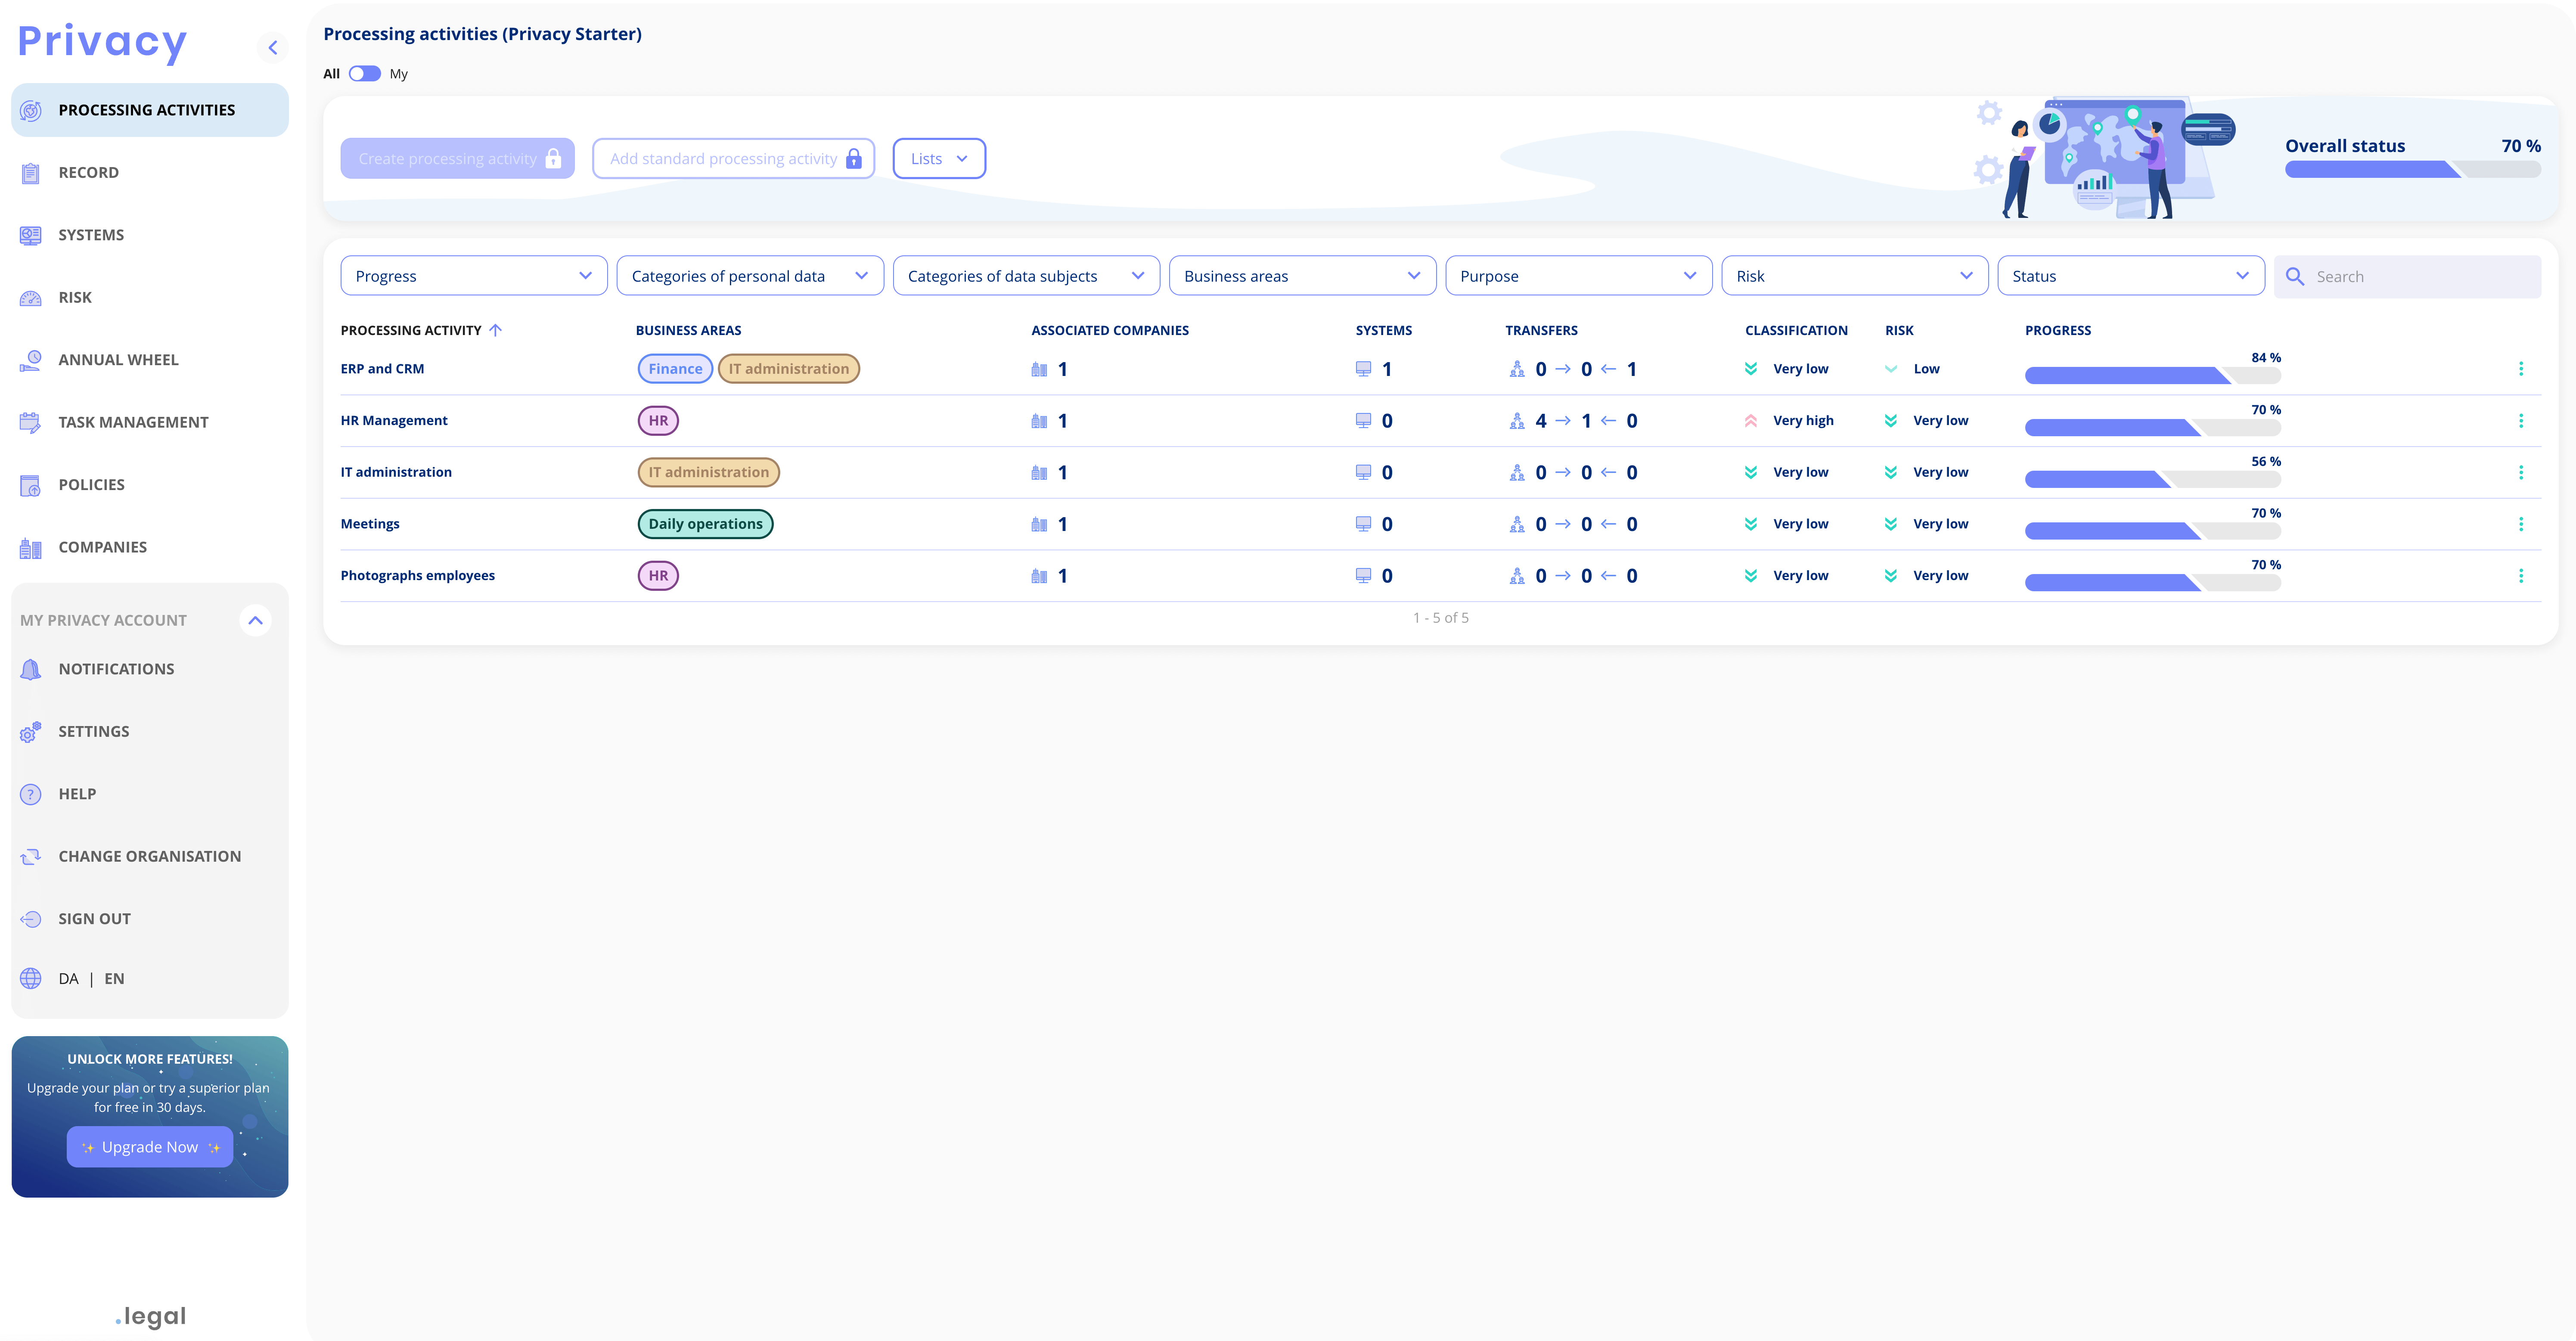Open the HR Management processing activity
Screen dimensions: 2576x1341
(393, 420)
